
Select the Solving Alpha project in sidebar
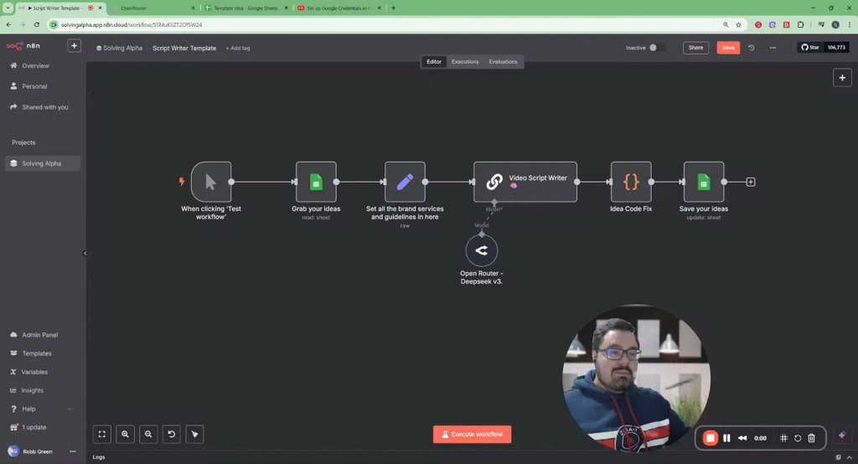[x=43, y=163]
